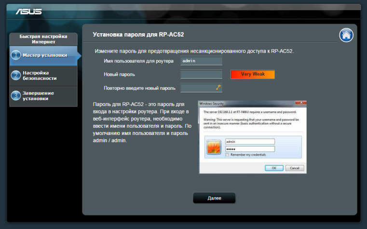367x229 pixels.
Task: Click step 2 circle icon
Action: coord(16,76)
